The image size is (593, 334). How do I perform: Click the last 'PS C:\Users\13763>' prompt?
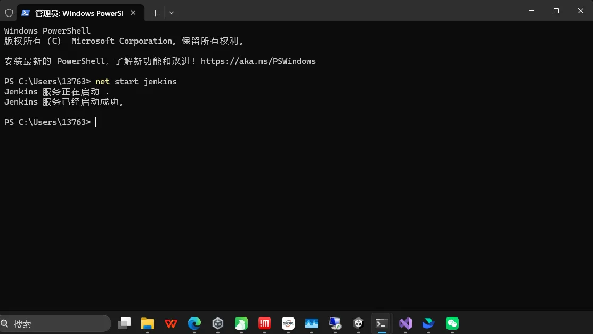click(47, 122)
